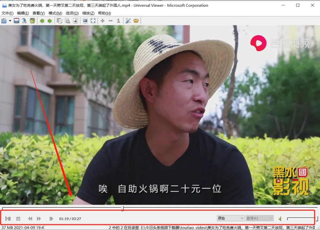Fast forward the video

pyautogui.click(x=39, y=218)
